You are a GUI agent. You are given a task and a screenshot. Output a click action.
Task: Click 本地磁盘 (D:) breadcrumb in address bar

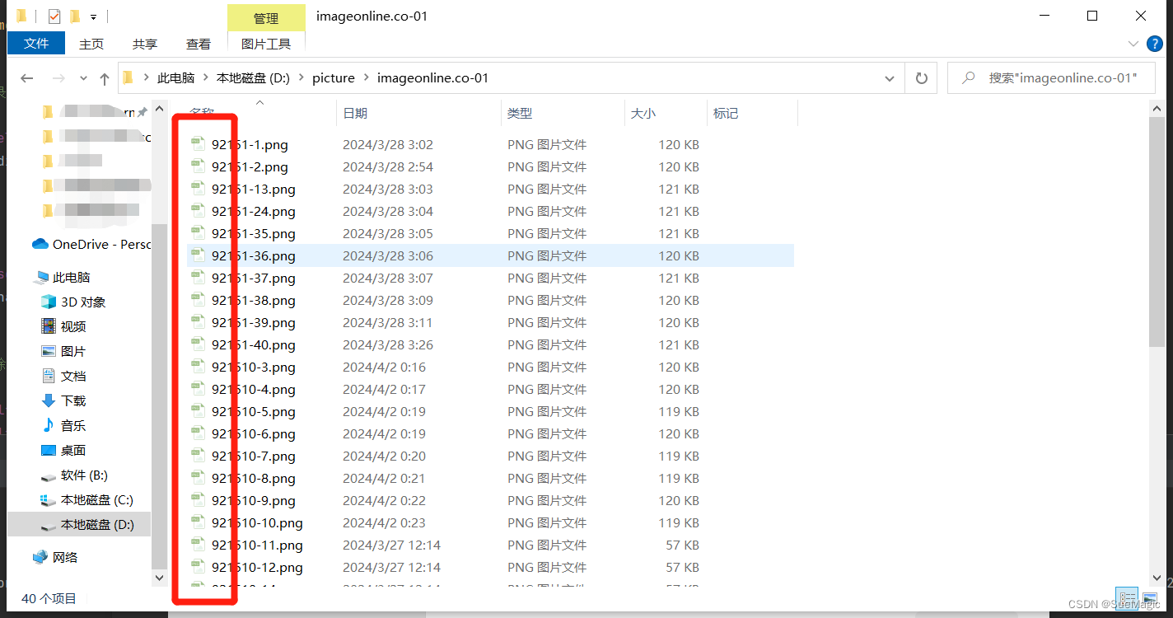[253, 78]
